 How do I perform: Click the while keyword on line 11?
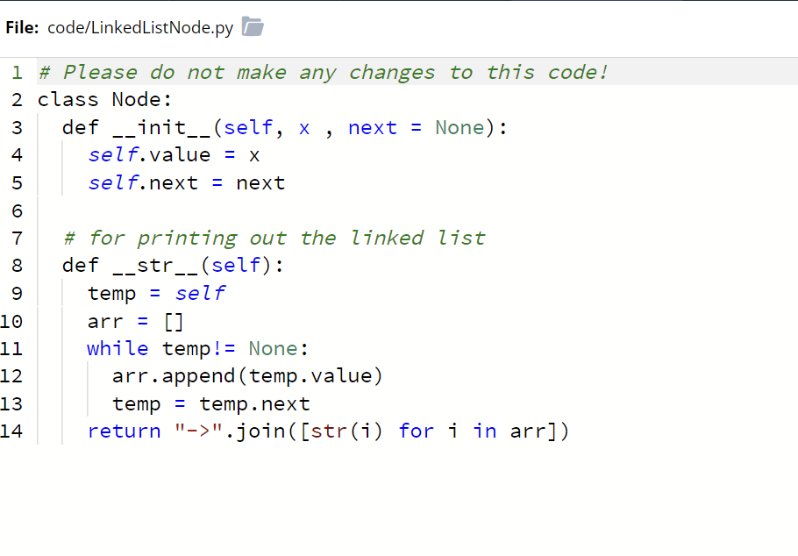117,348
